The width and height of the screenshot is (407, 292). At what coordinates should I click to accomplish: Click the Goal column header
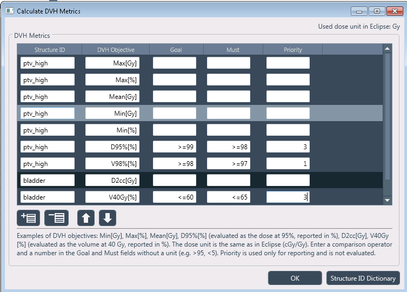tap(176, 50)
